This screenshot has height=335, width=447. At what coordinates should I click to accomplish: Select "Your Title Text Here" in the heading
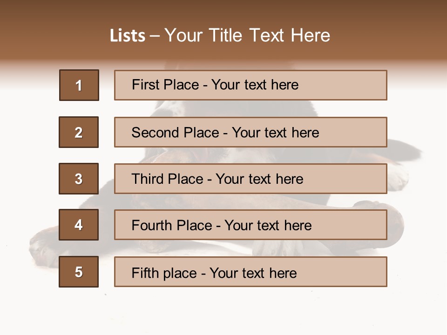click(x=247, y=35)
